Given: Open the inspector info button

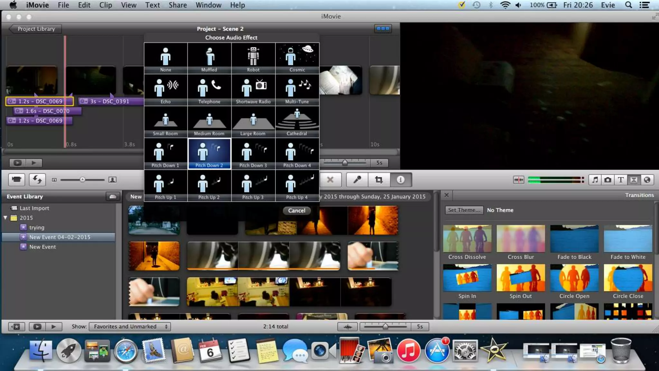Looking at the screenshot, I should tap(401, 180).
